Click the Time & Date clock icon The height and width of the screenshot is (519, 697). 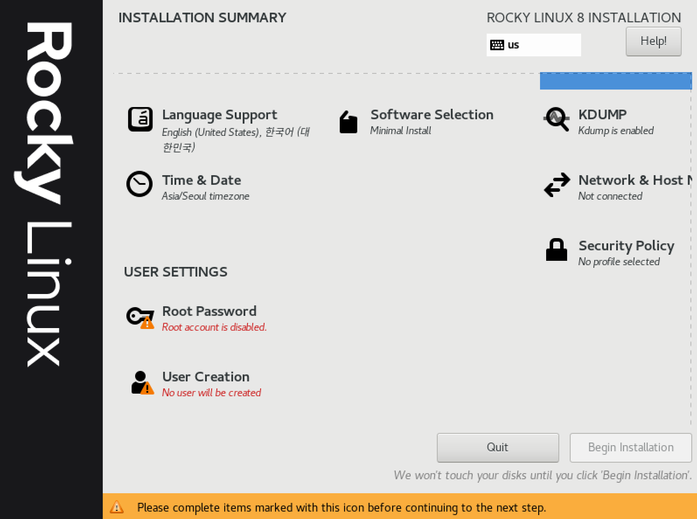tap(139, 184)
